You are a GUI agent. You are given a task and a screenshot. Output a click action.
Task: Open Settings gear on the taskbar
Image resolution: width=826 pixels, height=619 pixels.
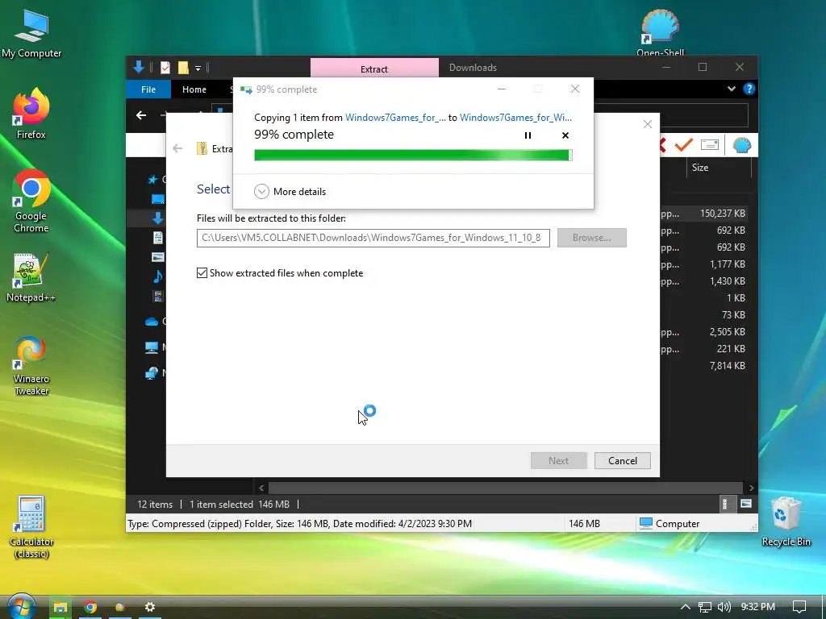(150, 608)
